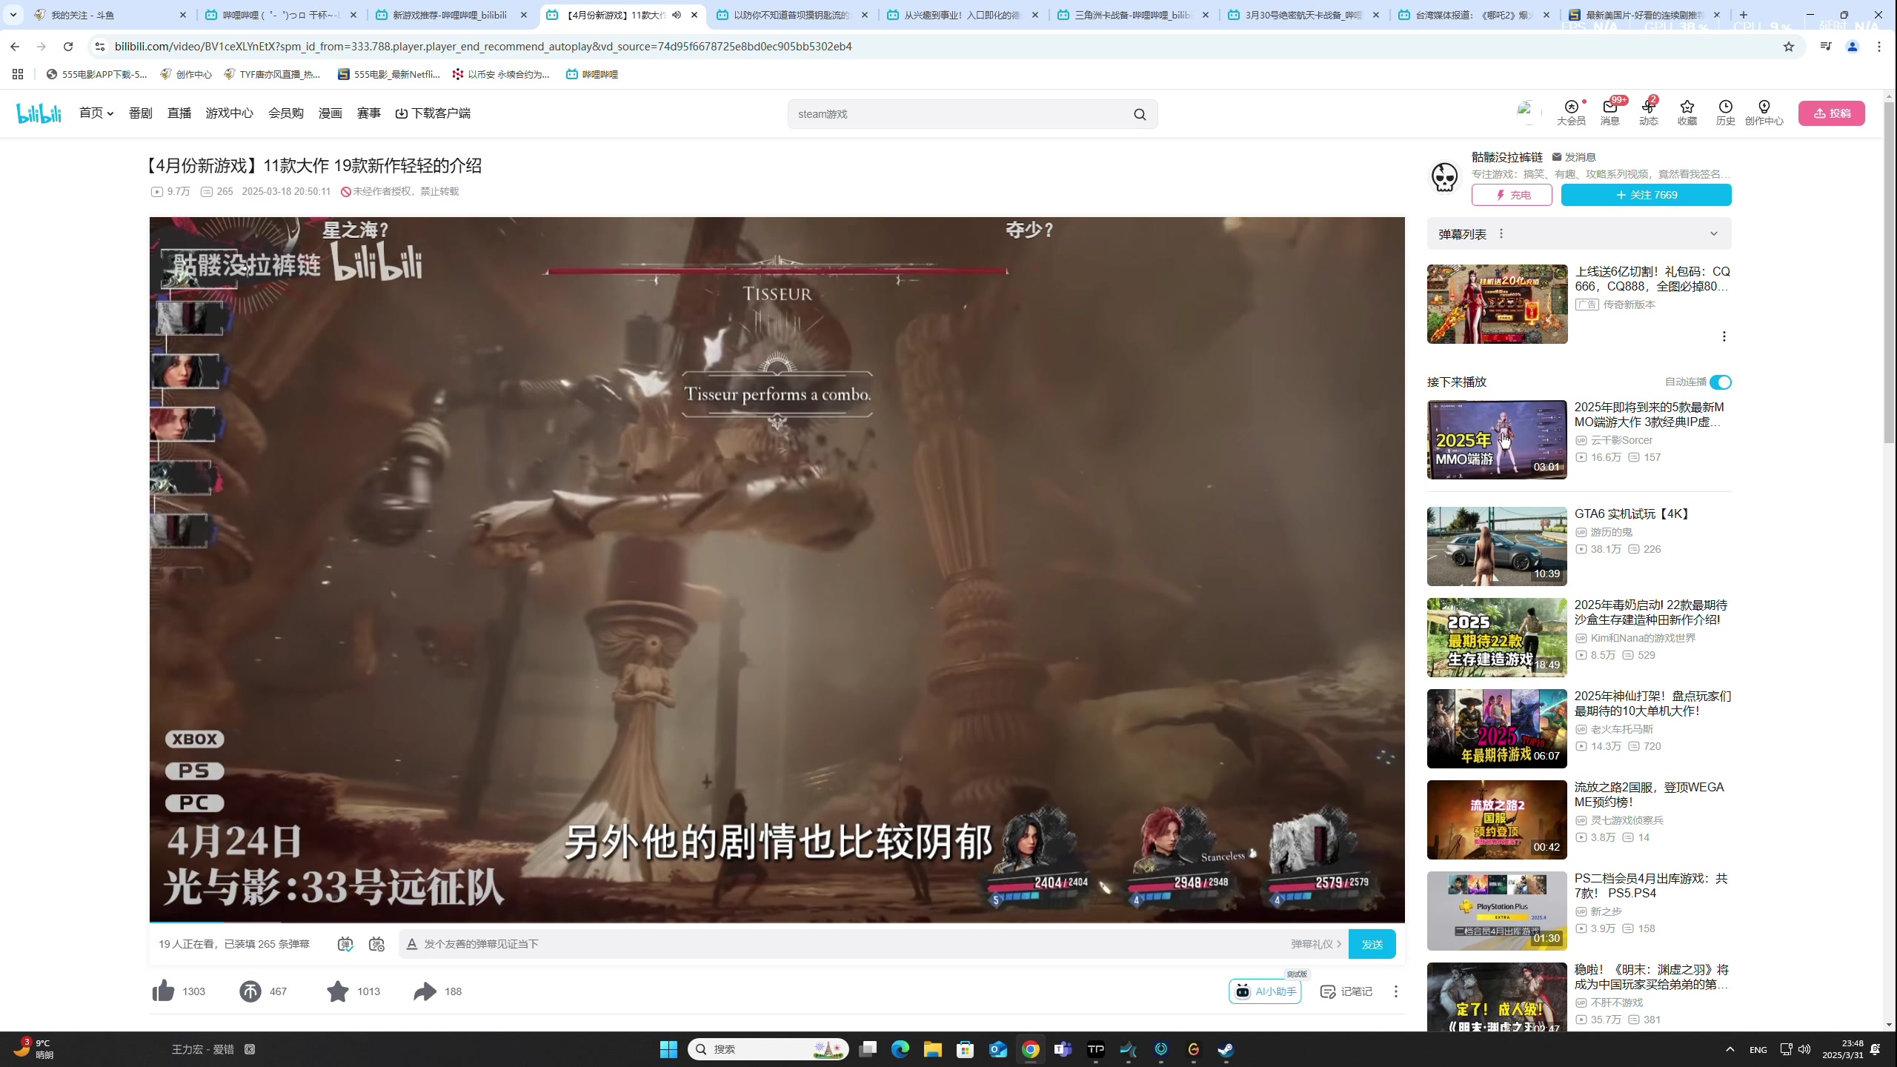
Task: Mute the tab audio speaker icon
Action: click(677, 15)
